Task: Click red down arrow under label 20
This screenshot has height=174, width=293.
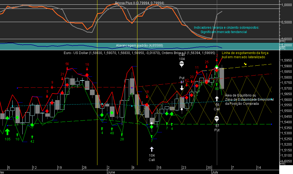Action: (192, 81)
